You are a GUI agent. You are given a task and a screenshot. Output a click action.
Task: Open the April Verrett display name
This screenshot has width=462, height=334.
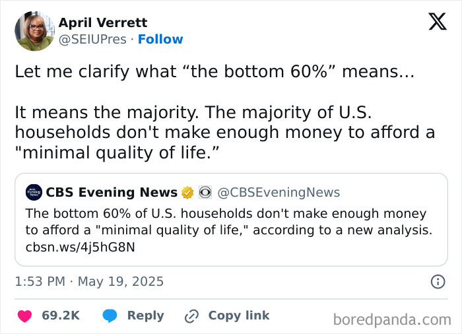103,22
